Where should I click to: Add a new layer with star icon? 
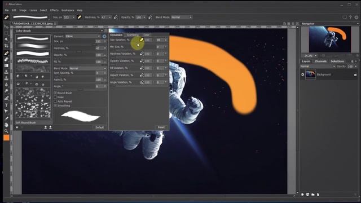click(302, 195)
